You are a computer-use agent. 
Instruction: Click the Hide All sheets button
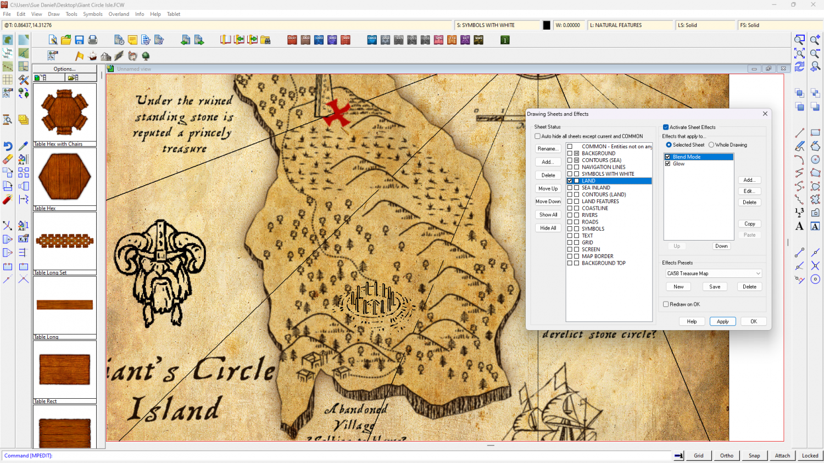point(548,228)
